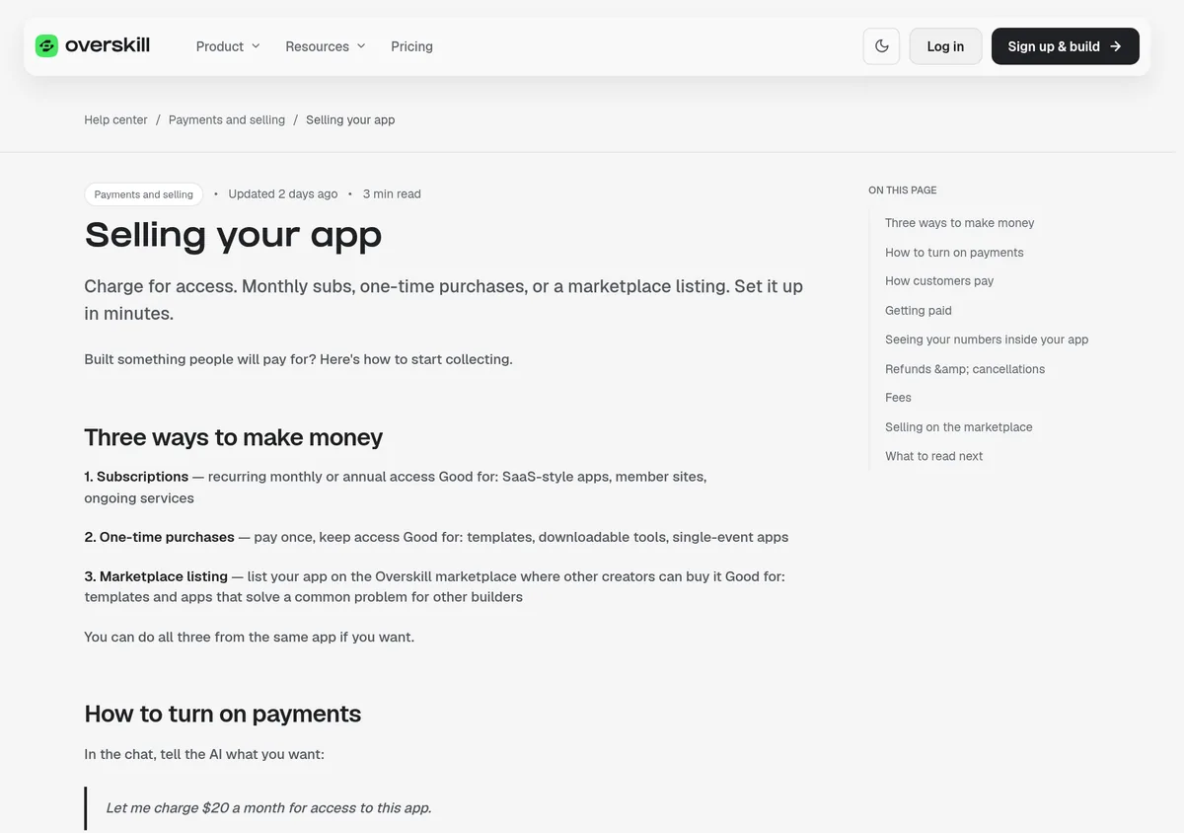
Task: Click In the chat, tell the AI text
Action: click(x=204, y=754)
